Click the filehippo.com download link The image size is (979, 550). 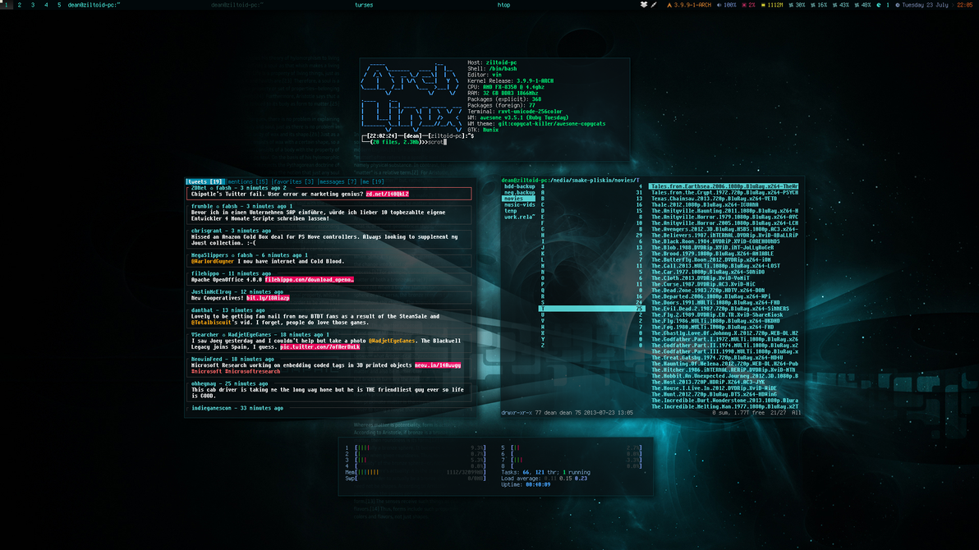tap(310, 279)
